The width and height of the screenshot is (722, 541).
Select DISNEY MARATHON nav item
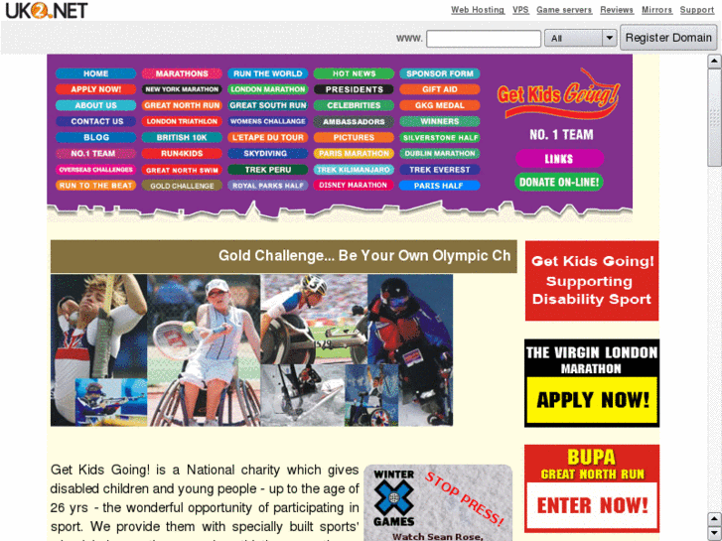click(x=354, y=185)
